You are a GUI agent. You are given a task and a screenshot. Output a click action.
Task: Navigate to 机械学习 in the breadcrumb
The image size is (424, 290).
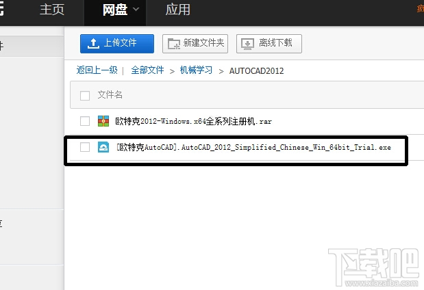point(196,70)
